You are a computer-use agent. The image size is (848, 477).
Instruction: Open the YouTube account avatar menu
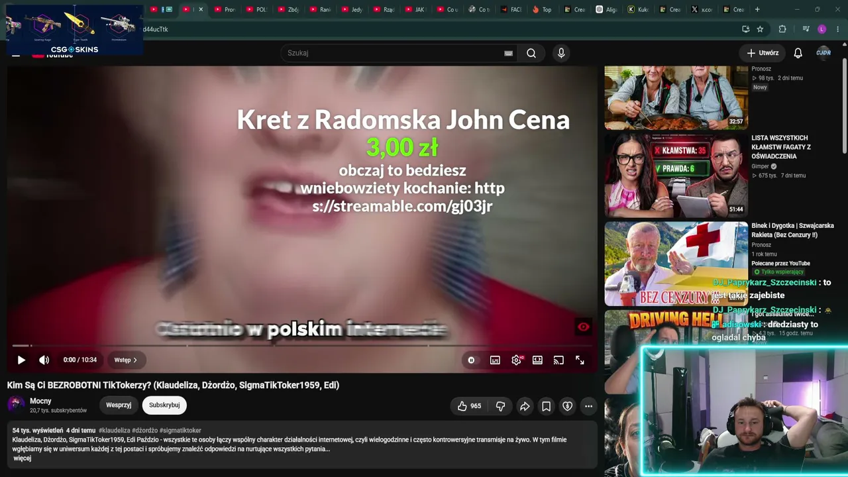click(x=823, y=53)
